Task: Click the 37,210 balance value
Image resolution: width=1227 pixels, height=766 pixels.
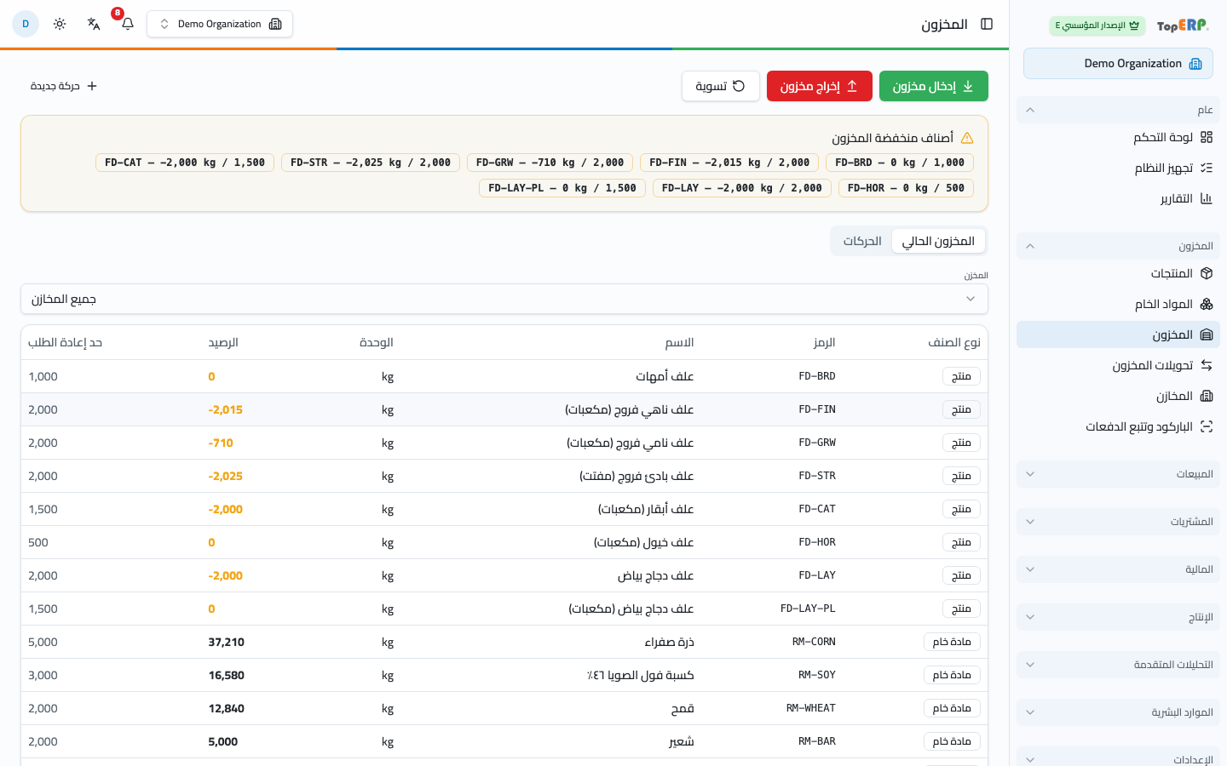Action: 227,642
